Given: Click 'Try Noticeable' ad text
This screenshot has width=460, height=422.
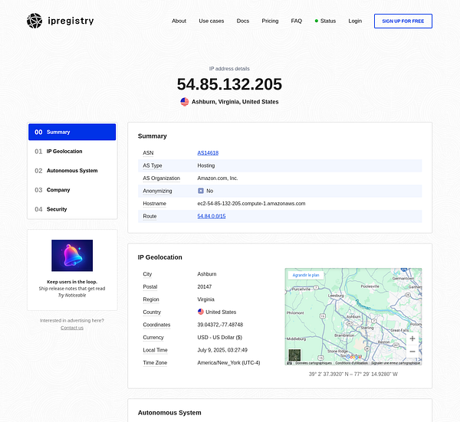Looking at the screenshot, I should coord(72,295).
